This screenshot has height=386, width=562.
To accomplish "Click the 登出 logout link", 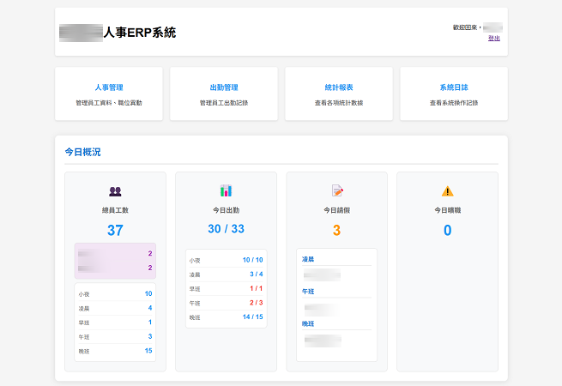I will [x=494, y=39].
